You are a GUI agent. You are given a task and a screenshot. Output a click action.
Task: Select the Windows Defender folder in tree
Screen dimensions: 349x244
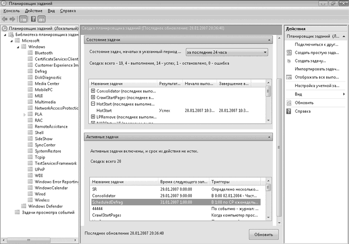[45, 206]
